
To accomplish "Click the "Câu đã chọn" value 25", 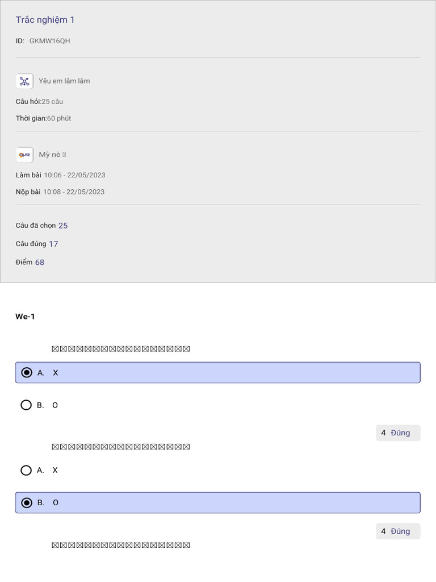I will click(63, 226).
